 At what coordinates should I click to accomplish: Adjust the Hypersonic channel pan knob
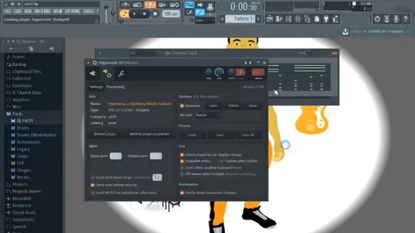(x=209, y=72)
